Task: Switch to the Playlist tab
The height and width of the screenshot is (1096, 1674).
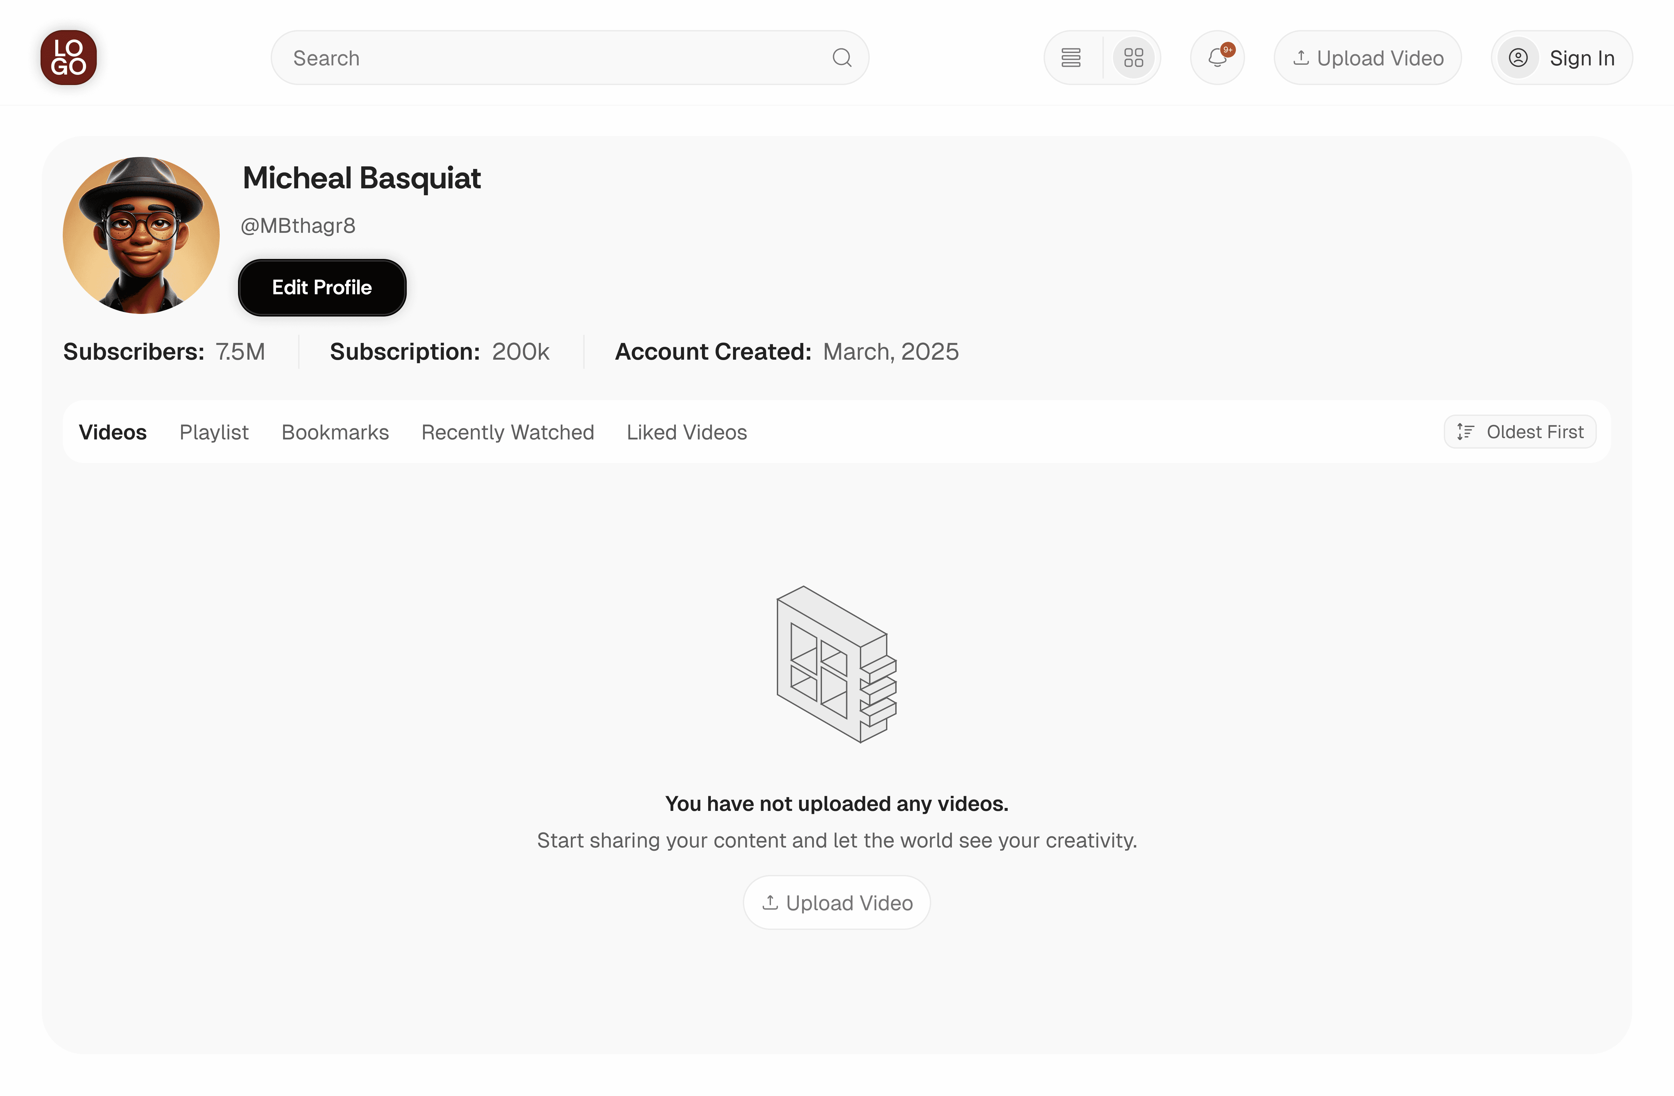Action: pos(214,432)
